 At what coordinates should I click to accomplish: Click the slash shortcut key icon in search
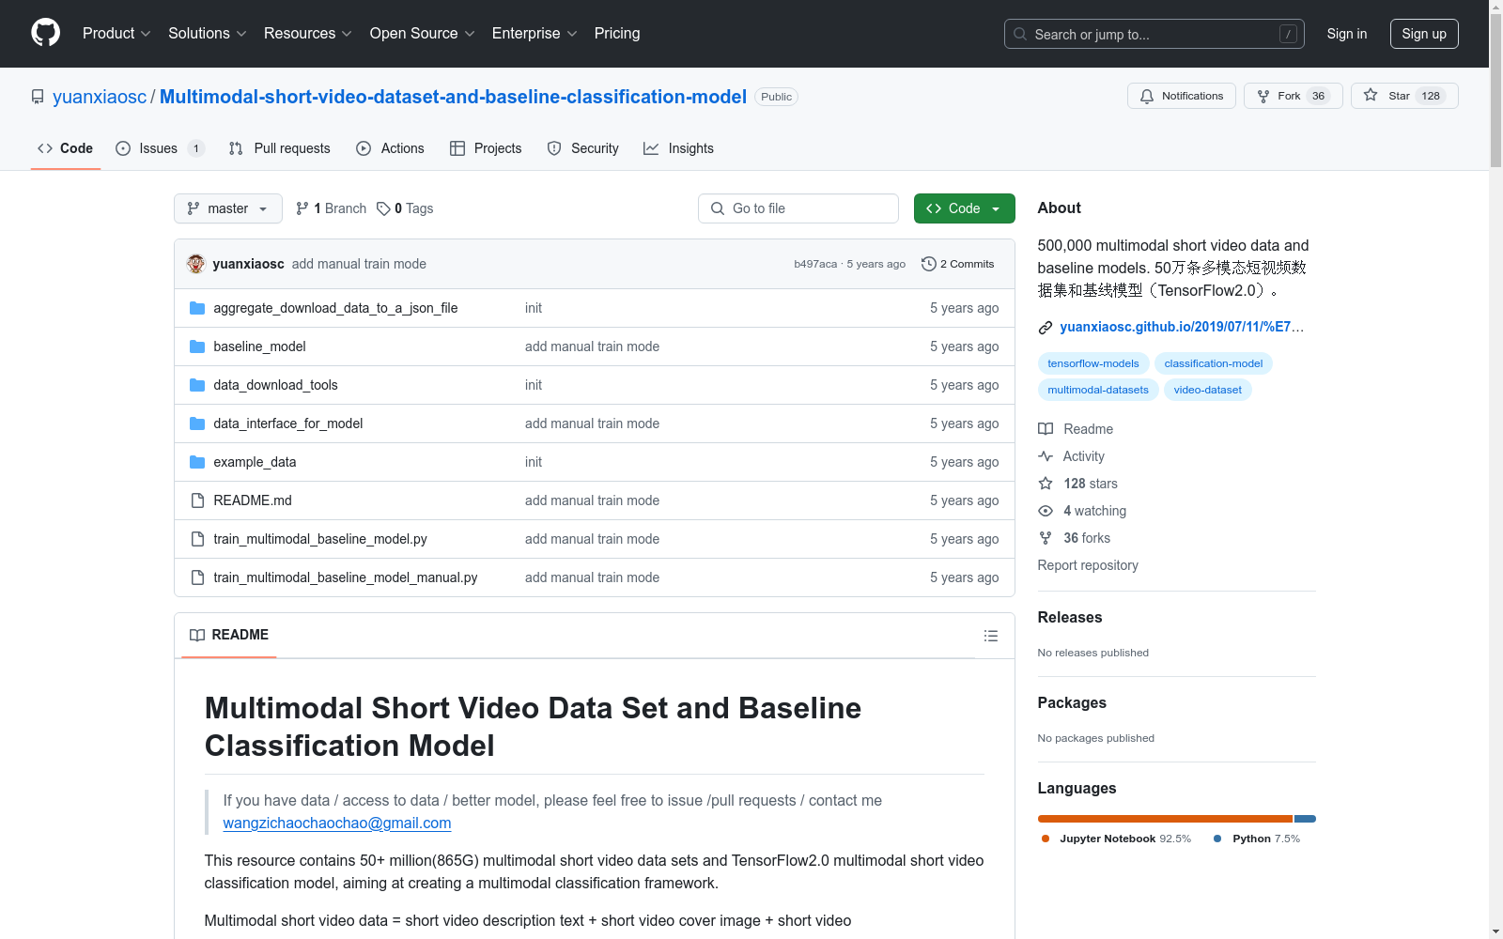point(1288,34)
